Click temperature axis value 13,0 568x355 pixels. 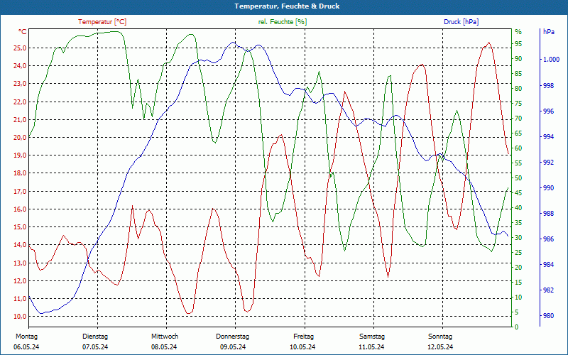[21, 263]
